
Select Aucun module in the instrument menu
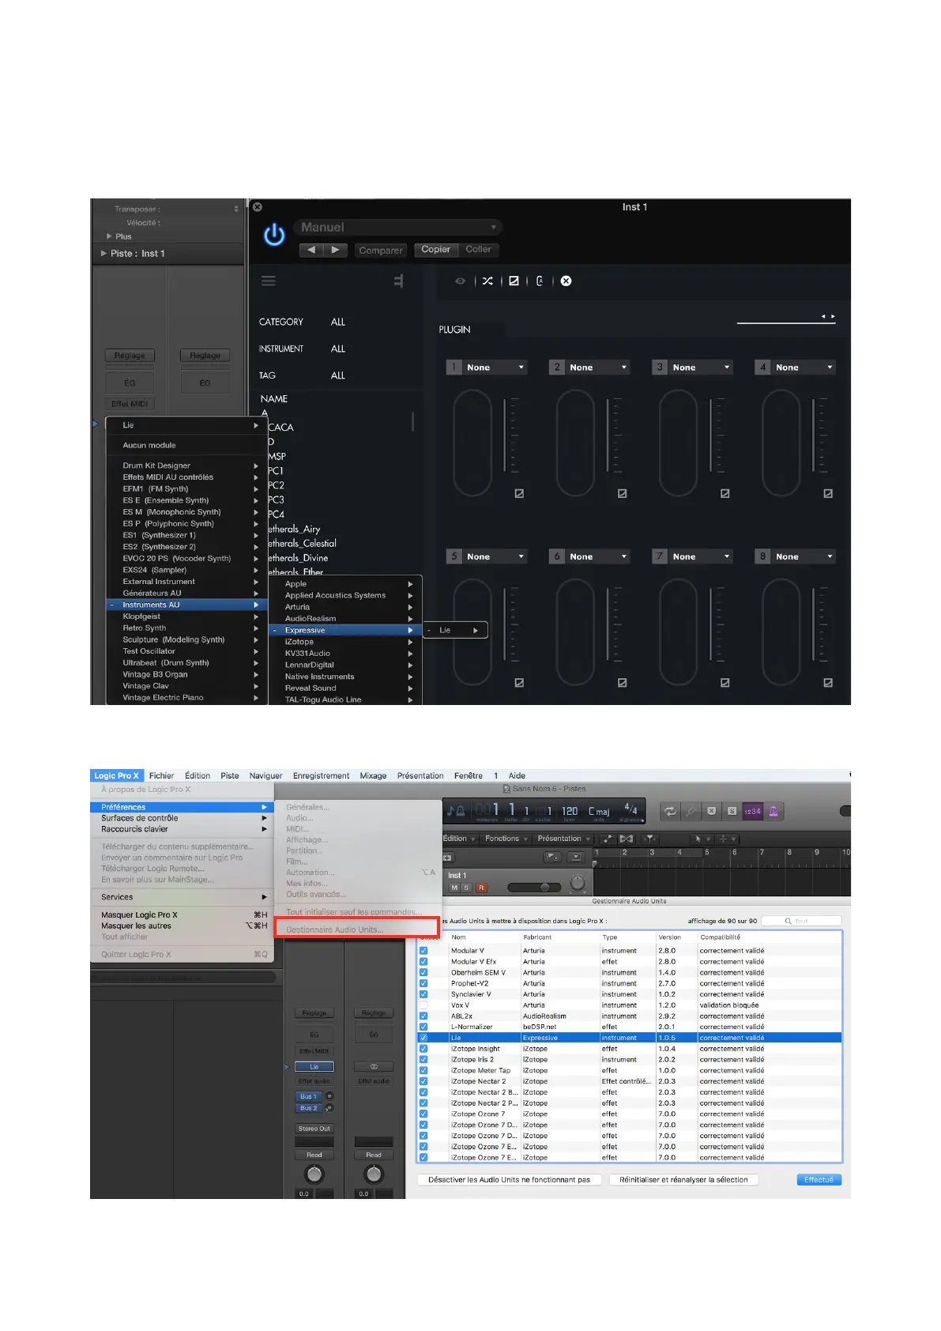coord(149,445)
